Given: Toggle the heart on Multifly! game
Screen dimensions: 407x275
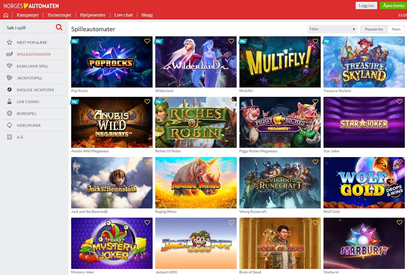Looking at the screenshot, I should (315, 41).
